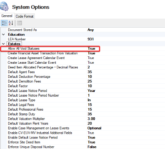This screenshot has height=149, width=165.
Task: Select the Estates category header
Action: (x=14, y=44)
